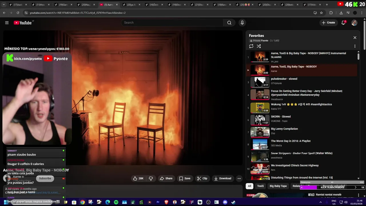The width and height of the screenshot is (366, 206).
Task: Open the account avatar menu
Action: [354, 23]
